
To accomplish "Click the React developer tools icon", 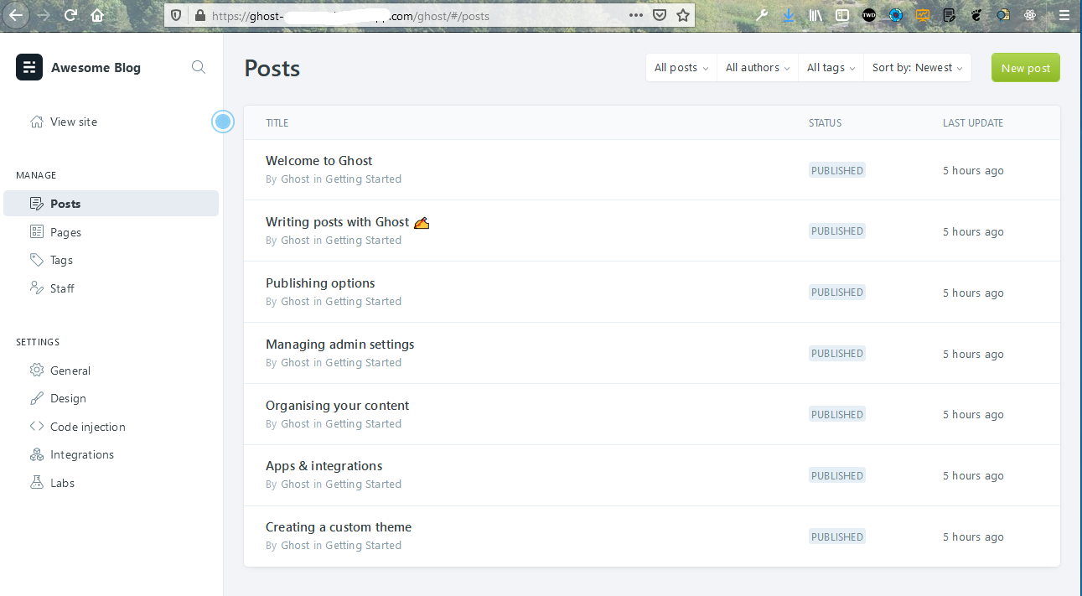I will coord(1030,15).
